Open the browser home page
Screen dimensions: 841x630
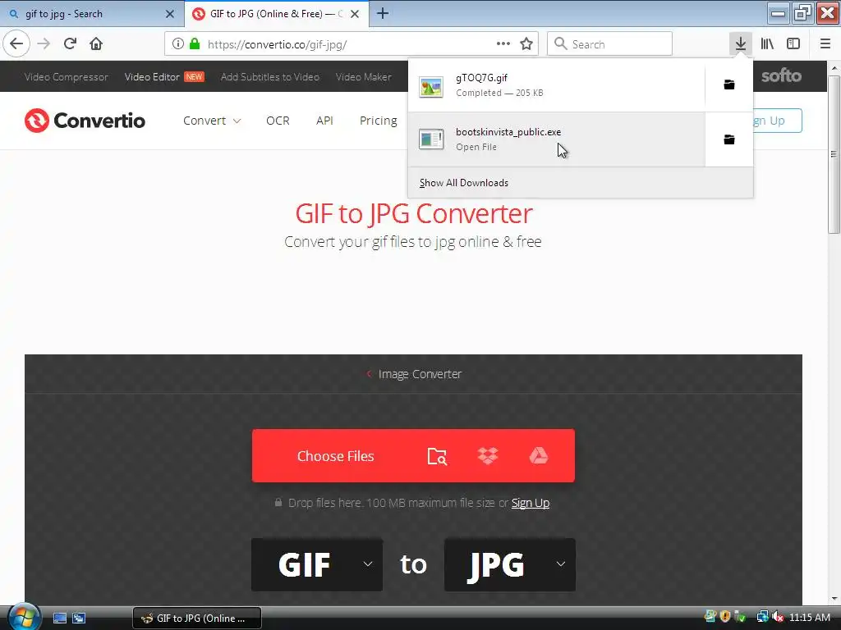point(96,44)
